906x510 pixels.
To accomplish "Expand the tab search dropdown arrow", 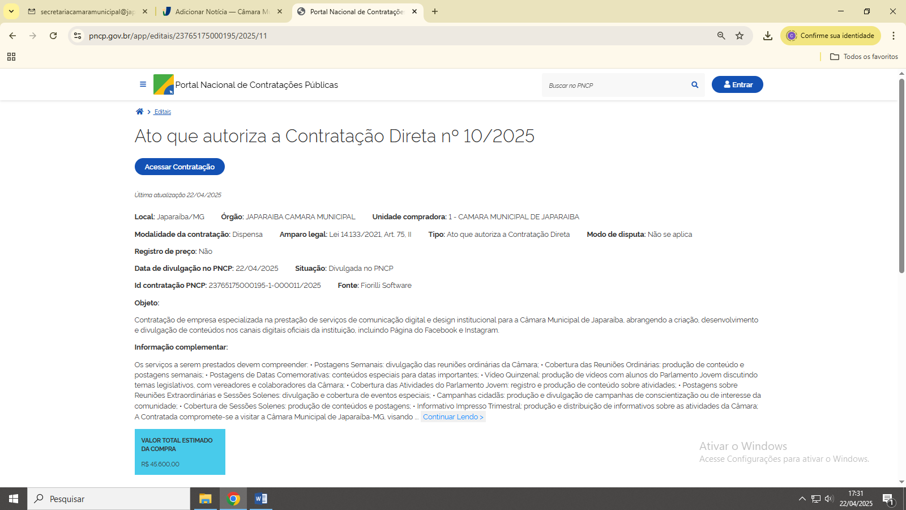I will [x=11, y=11].
